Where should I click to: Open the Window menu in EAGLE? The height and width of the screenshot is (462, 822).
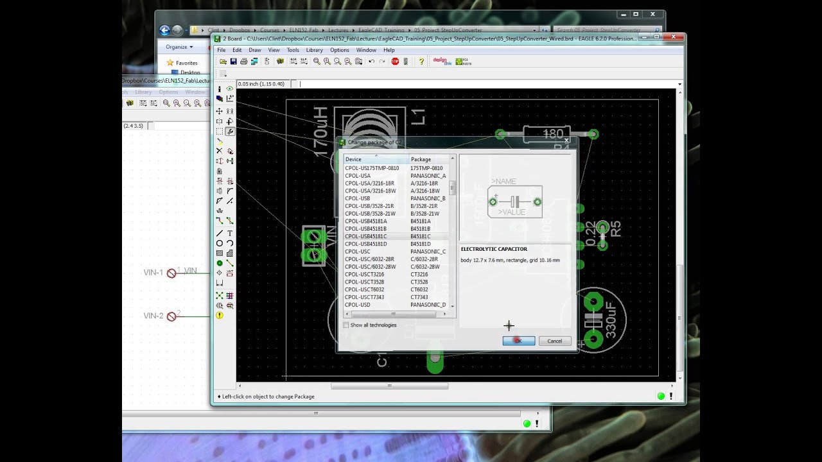[366, 50]
